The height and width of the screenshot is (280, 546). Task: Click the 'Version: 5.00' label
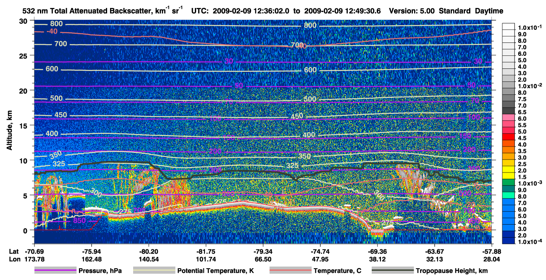point(412,11)
